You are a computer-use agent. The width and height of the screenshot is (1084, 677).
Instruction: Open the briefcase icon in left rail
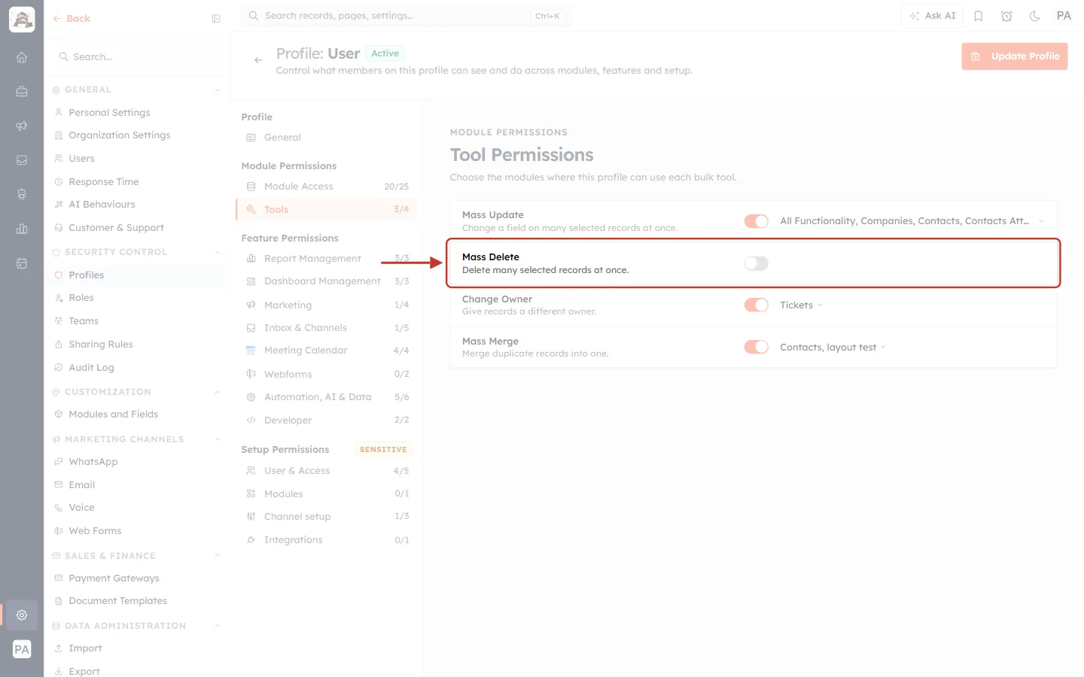coord(22,91)
